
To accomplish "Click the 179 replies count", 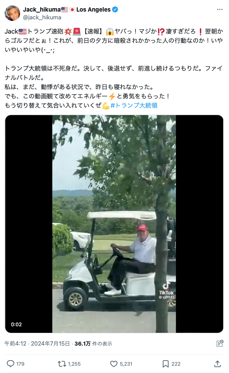I will coord(20,364).
